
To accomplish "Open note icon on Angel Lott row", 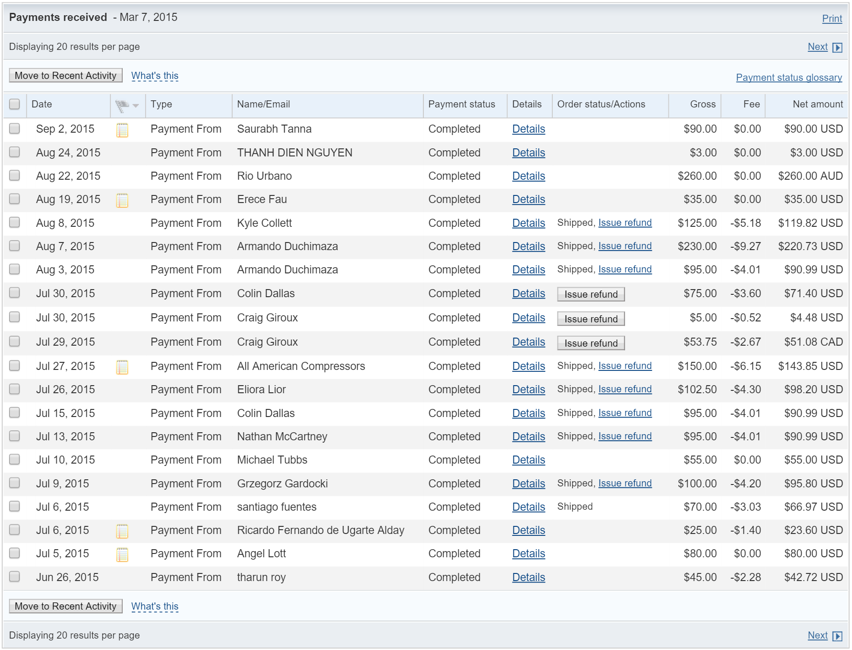I will click(122, 554).
